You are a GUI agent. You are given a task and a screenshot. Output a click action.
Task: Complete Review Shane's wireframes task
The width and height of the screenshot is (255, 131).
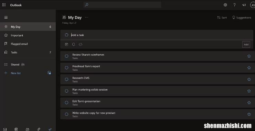66,56
